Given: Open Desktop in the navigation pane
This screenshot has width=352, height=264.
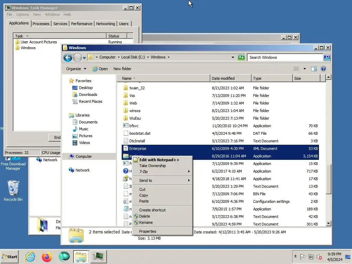Looking at the screenshot, I should 86,88.
